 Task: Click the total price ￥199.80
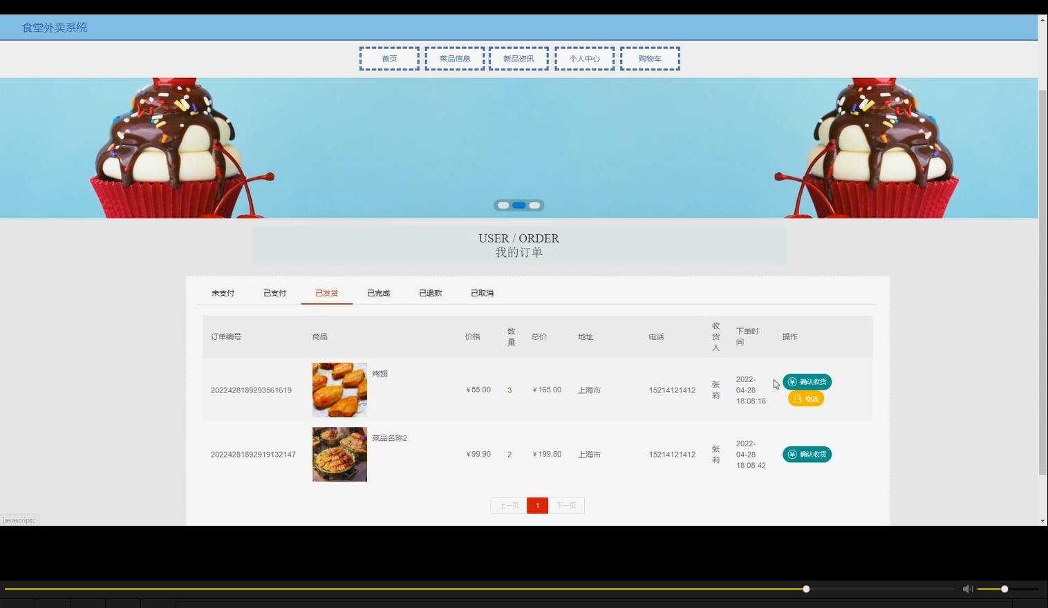pyautogui.click(x=546, y=455)
